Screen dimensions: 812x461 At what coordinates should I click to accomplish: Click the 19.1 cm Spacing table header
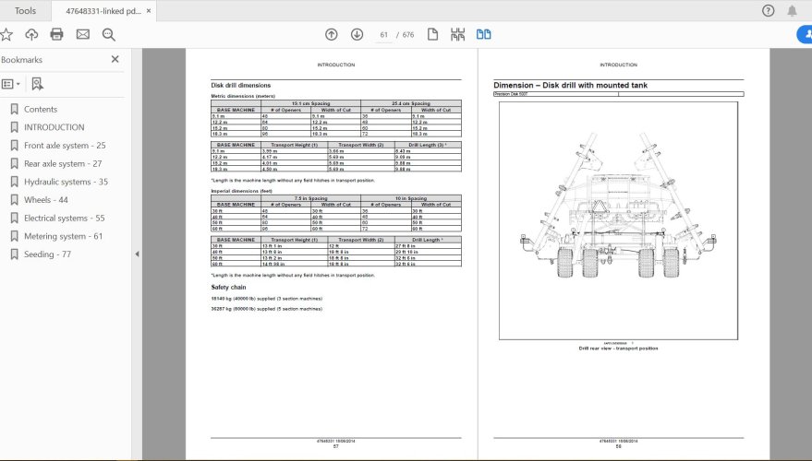(x=310, y=103)
